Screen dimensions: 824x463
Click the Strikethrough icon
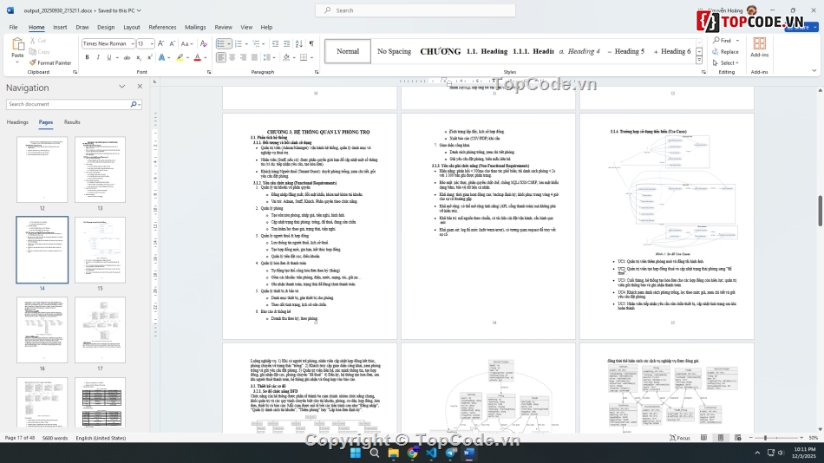(x=126, y=58)
